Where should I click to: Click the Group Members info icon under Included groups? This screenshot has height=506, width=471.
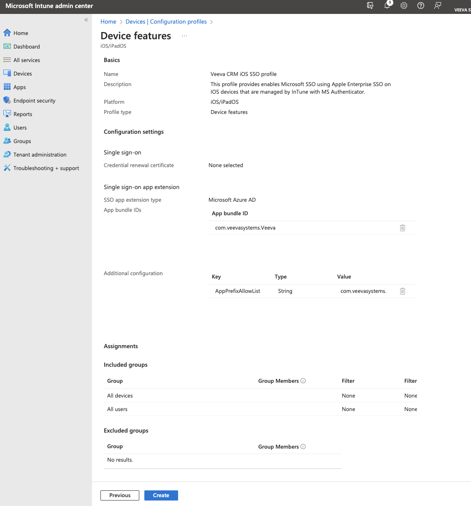click(x=303, y=381)
